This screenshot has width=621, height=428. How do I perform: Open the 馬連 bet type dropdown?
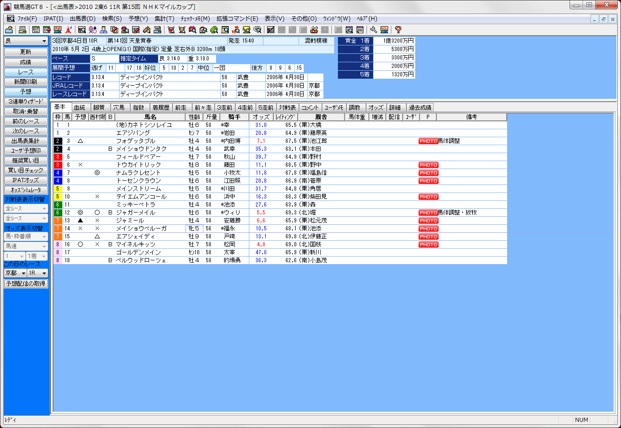pyautogui.click(x=26, y=246)
